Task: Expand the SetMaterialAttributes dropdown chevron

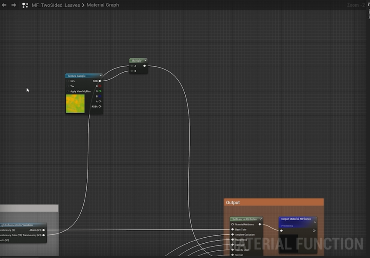Action: pyautogui.click(x=260, y=219)
